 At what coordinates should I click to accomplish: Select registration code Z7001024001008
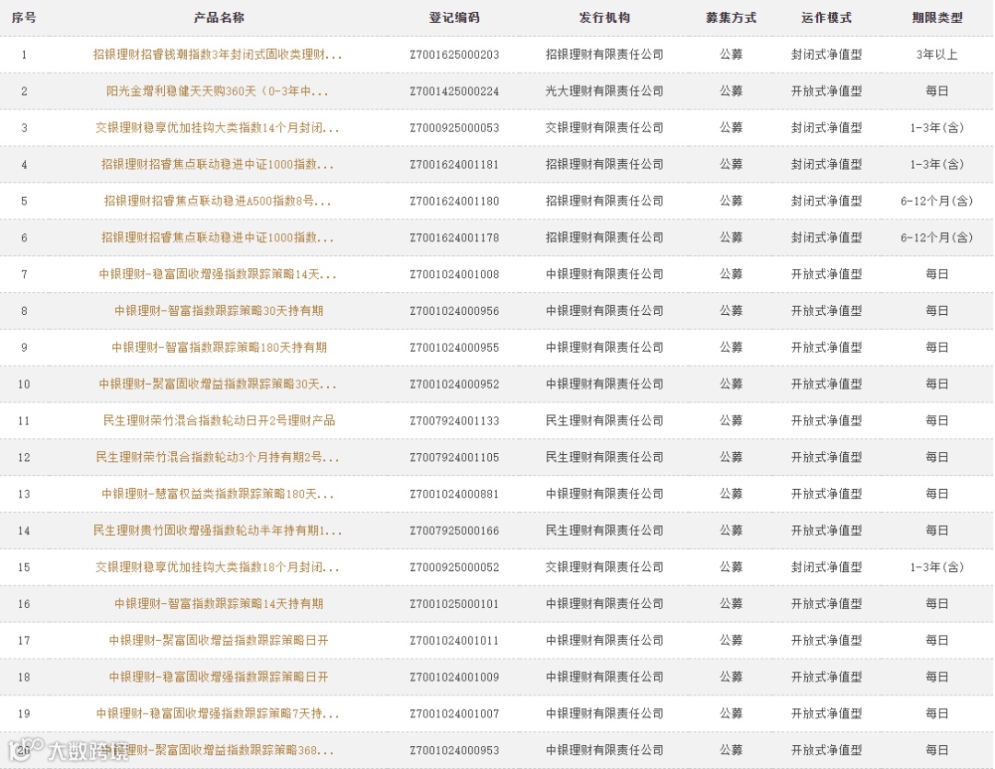pyautogui.click(x=454, y=274)
